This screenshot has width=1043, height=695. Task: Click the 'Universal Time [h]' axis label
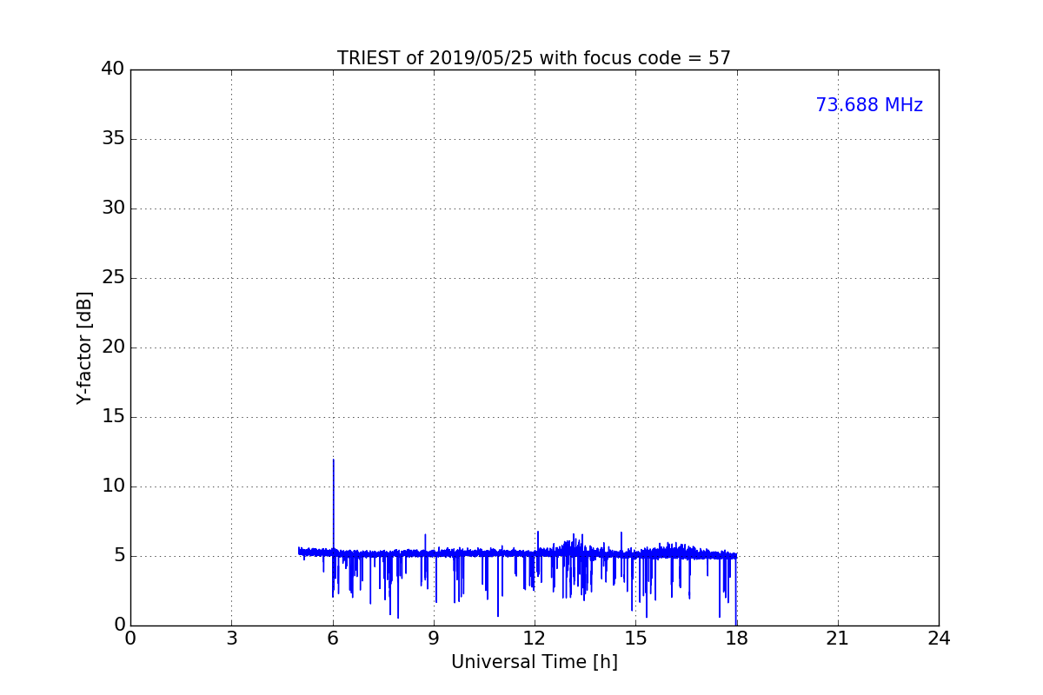pos(534,662)
